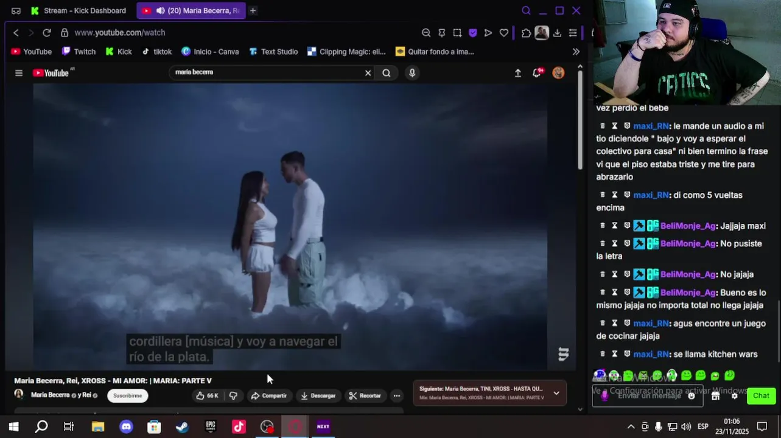Viewport: 781px width, 438px height.
Task: Click the video title 'Maria Becerra, Rei, XROSS - MI AMOR'
Action: tap(113, 381)
